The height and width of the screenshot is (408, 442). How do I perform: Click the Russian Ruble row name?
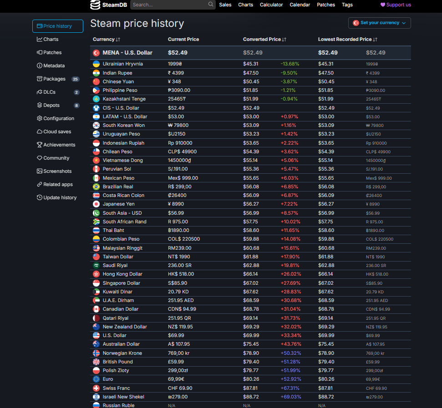click(118, 405)
